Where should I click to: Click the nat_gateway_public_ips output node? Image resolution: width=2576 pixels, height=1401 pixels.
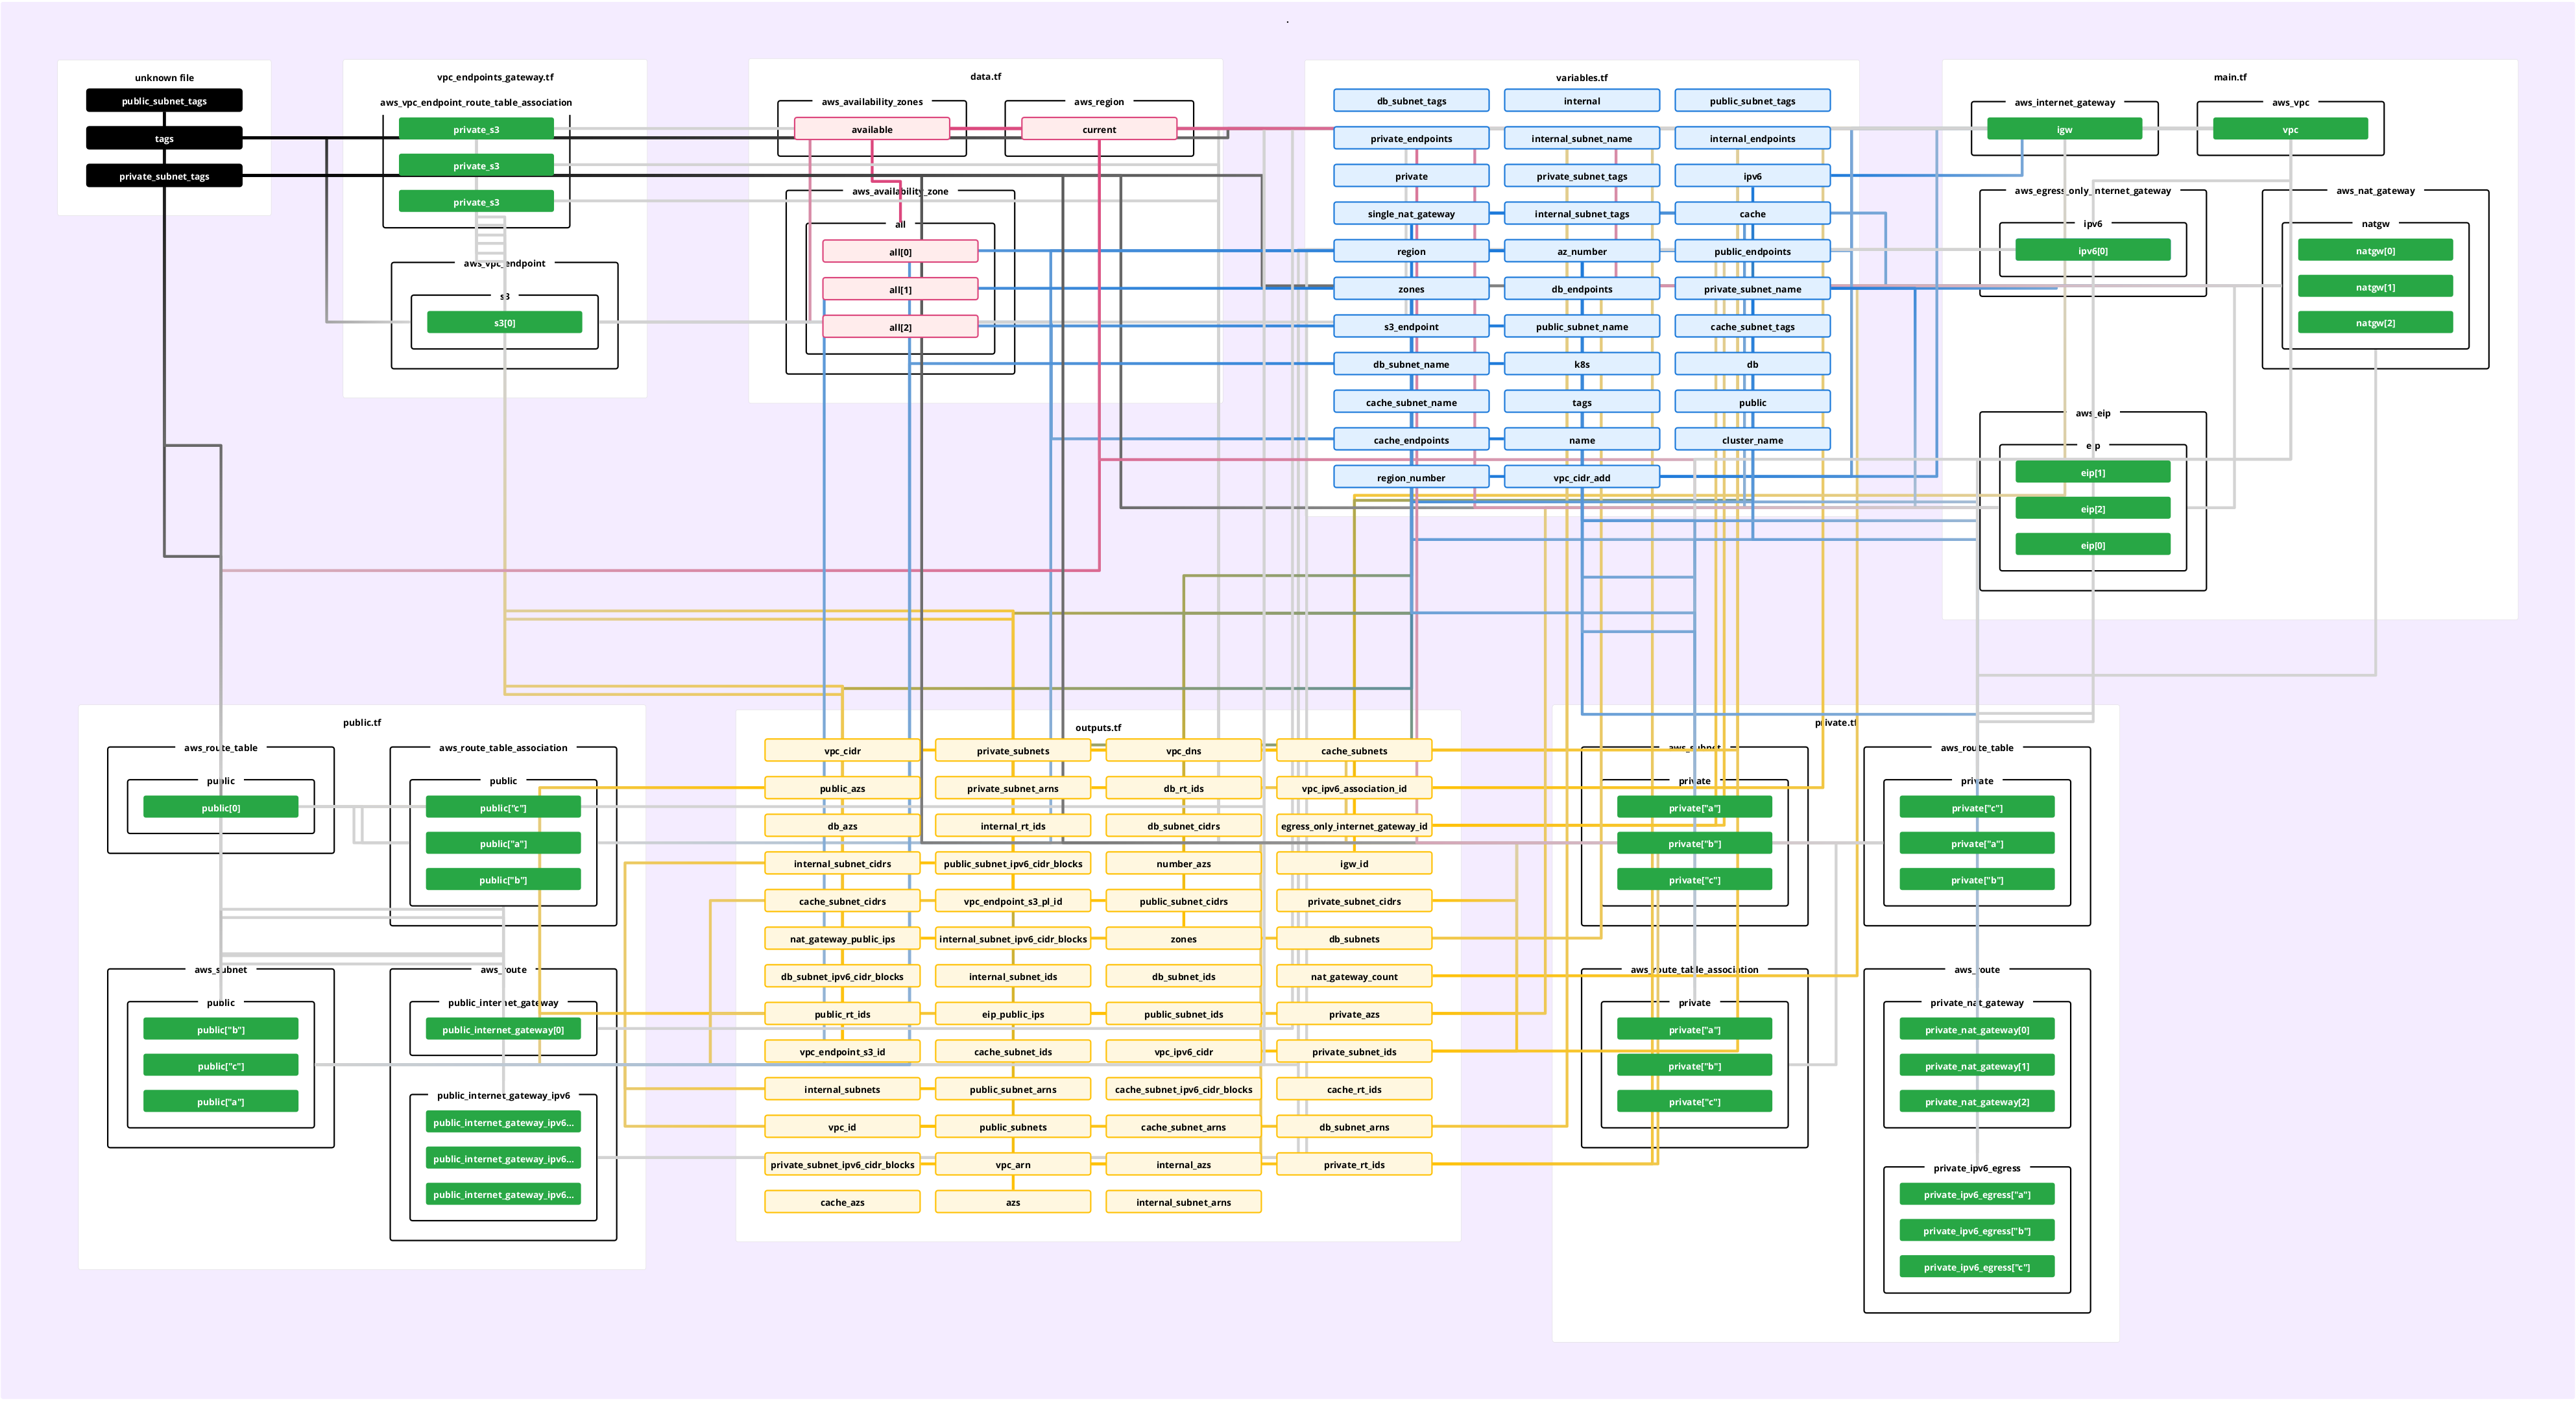[x=842, y=939]
